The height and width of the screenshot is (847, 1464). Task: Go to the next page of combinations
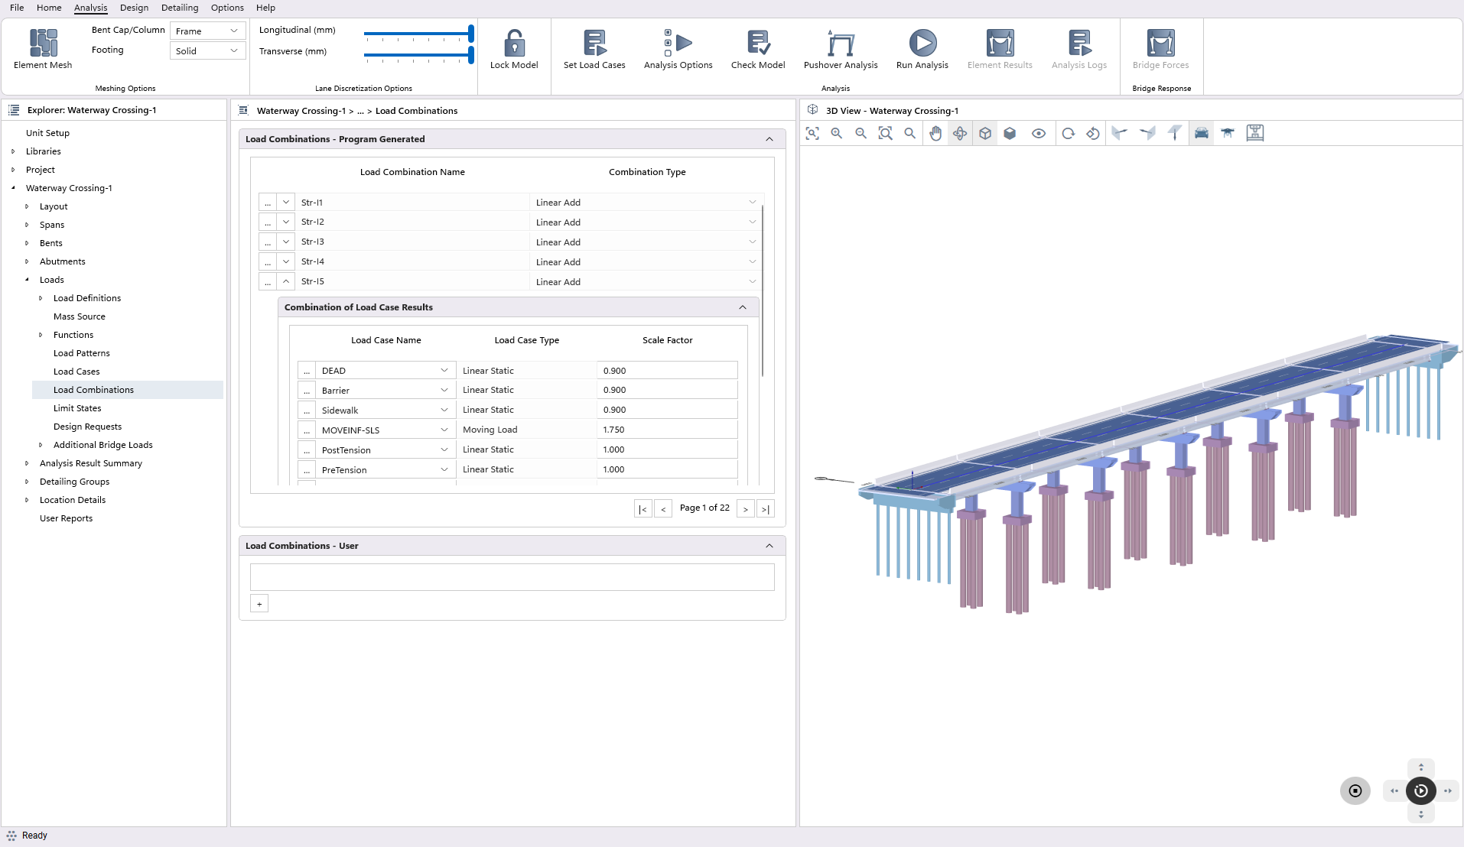(x=745, y=509)
